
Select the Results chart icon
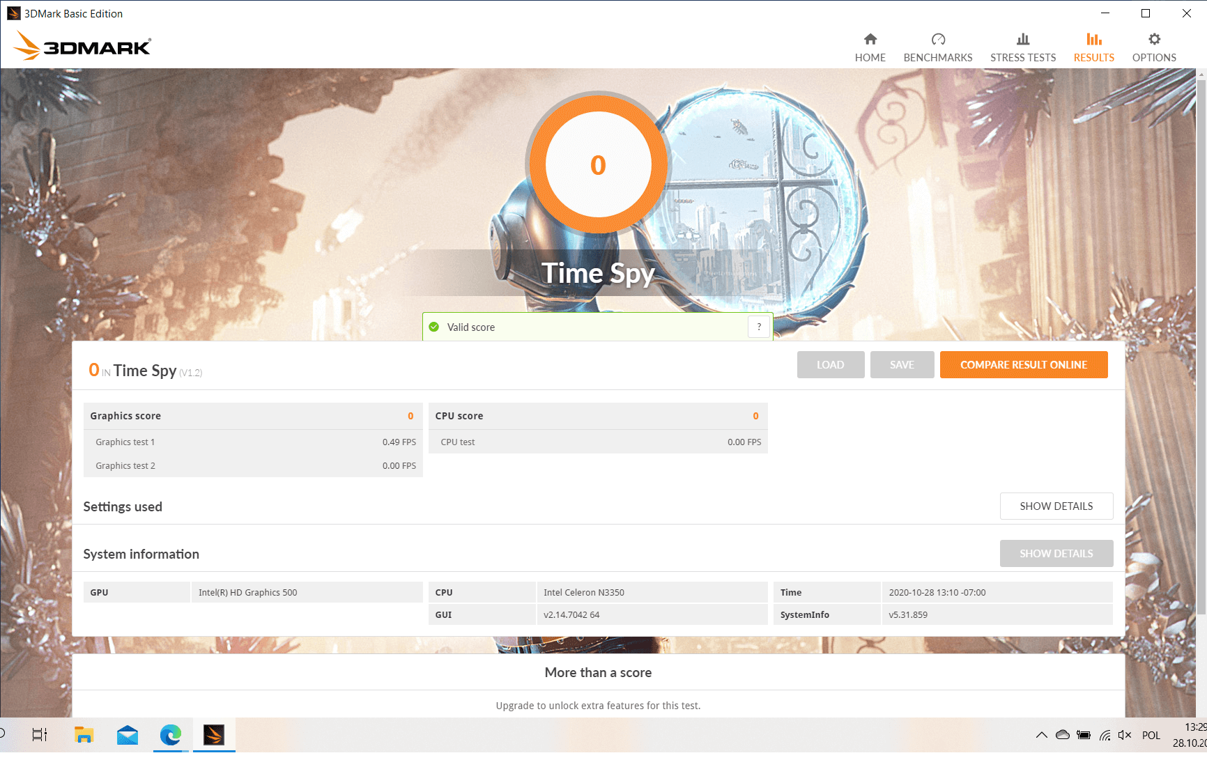[1093, 40]
